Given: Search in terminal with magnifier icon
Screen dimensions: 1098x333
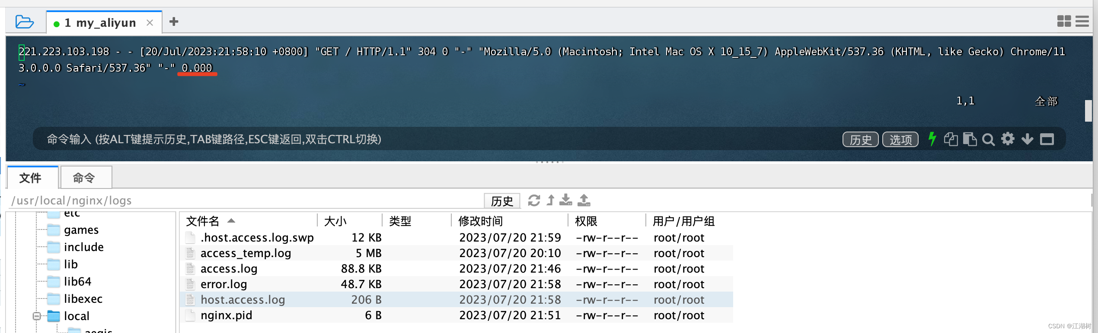Looking at the screenshot, I should (988, 139).
